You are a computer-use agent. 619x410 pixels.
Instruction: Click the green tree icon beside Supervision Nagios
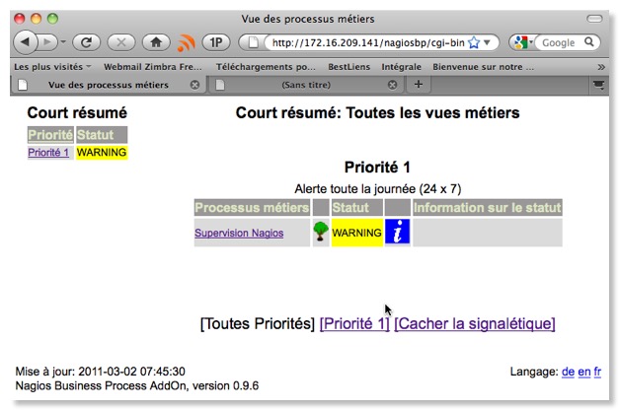(321, 233)
